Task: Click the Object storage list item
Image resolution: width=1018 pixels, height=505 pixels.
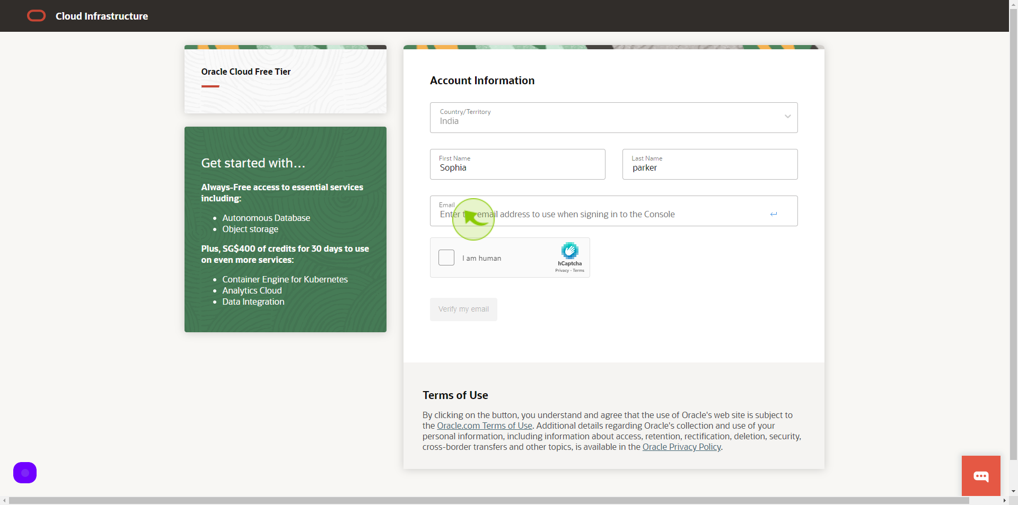Action: coord(250,229)
